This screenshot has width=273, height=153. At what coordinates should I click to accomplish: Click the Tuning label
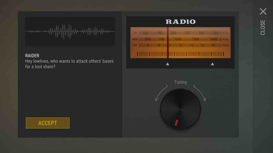click(x=180, y=82)
